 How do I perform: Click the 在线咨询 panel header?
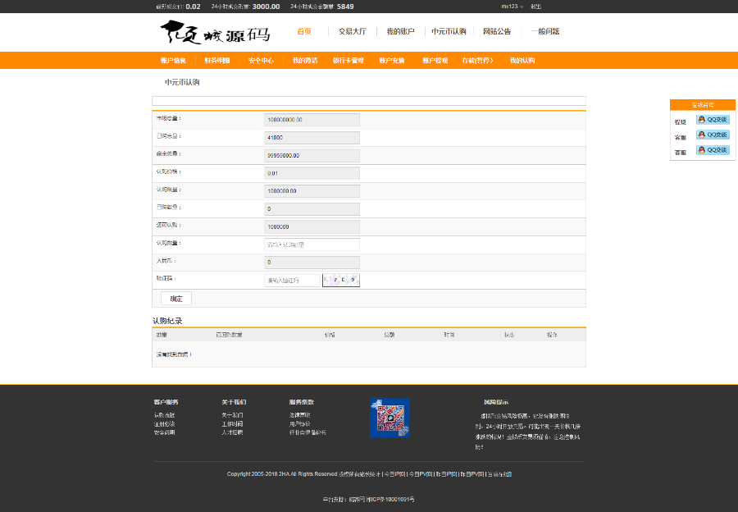[x=703, y=105]
